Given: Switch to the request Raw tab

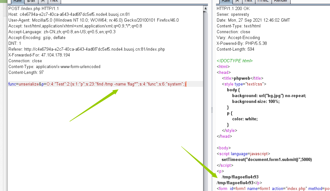Looking at the screenshot, I should tap(17, 1).
